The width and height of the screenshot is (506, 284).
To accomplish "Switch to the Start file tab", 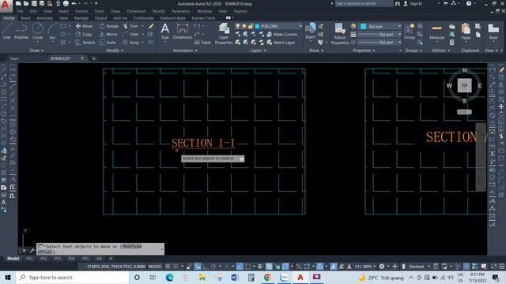I will pos(14,58).
